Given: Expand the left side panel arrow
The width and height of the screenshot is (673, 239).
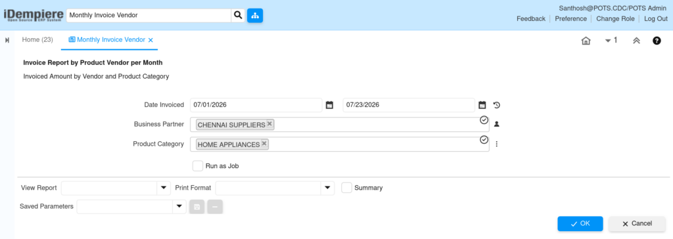Looking at the screenshot, I should (7, 40).
